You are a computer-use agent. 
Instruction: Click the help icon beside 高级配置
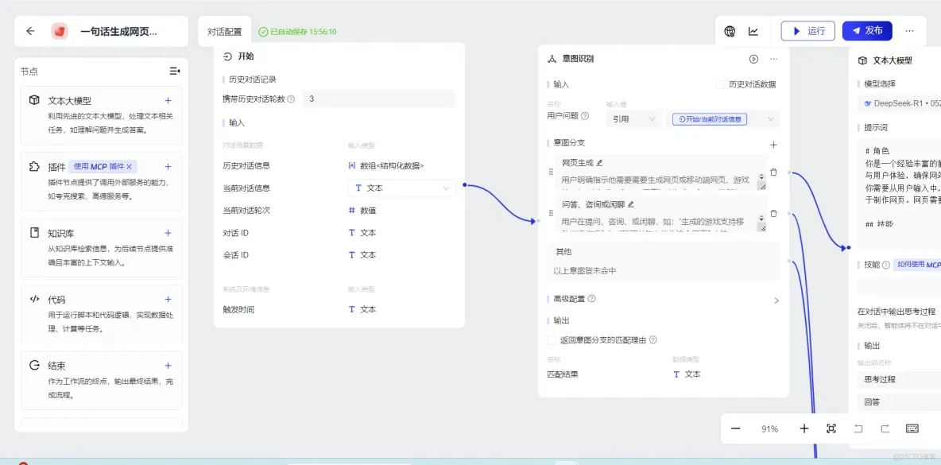(x=592, y=298)
